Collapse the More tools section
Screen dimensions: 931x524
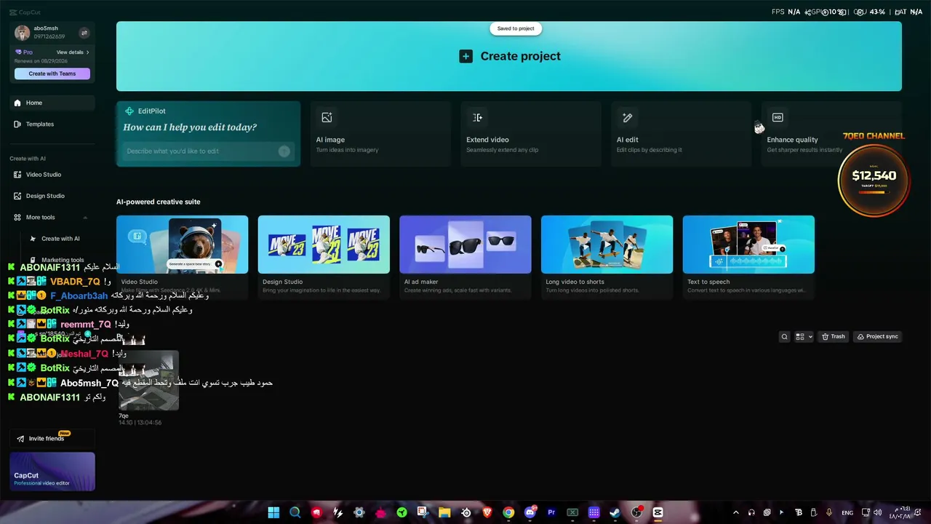85,218
